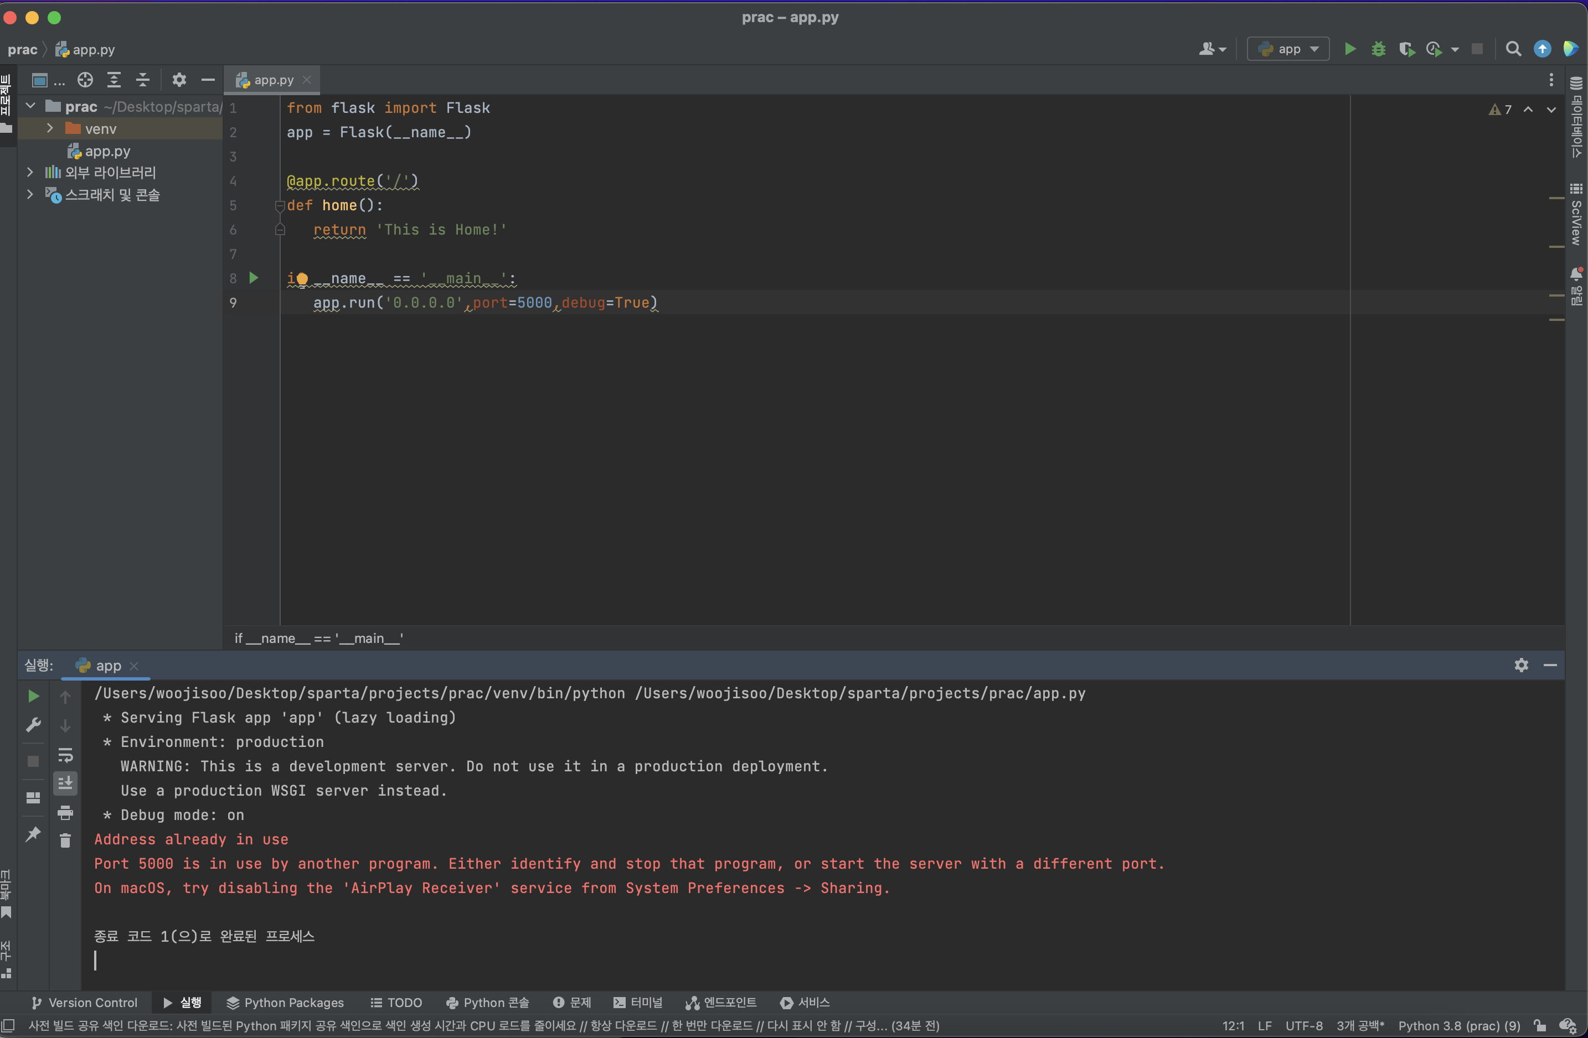
Task: Click the warnings count indicator showing 7
Action: pos(1501,110)
